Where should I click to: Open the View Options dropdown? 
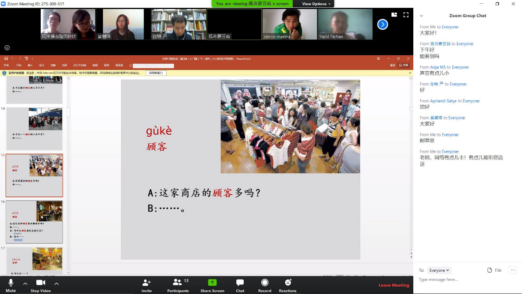click(316, 4)
